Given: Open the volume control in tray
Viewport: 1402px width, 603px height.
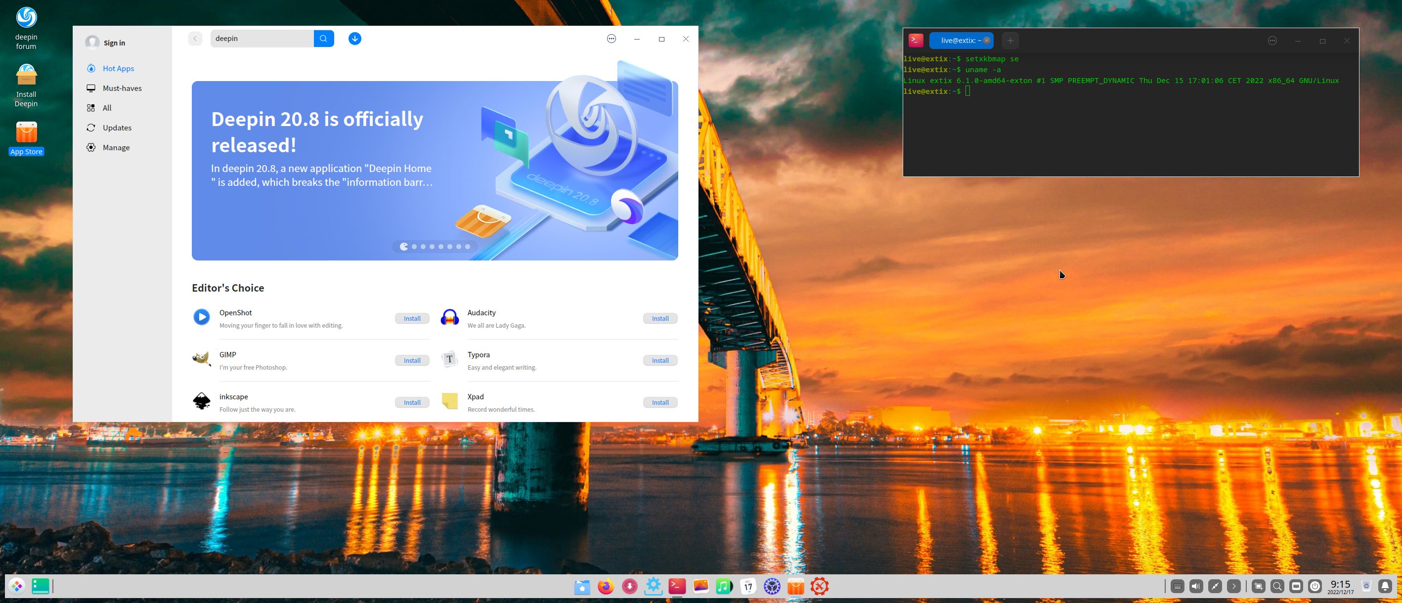Looking at the screenshot, I should pos(1196,586).
